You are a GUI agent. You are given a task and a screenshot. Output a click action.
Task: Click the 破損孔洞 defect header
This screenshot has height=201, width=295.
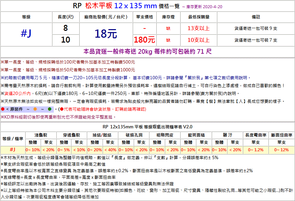(134, 135)
